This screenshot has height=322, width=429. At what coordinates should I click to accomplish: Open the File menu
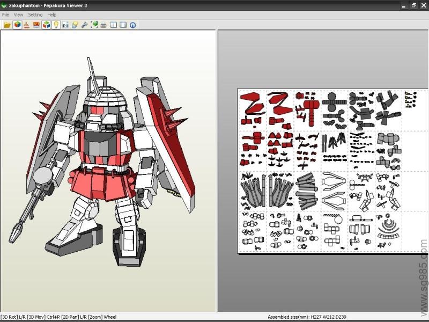pyautogui.click(x=5, y=15)
